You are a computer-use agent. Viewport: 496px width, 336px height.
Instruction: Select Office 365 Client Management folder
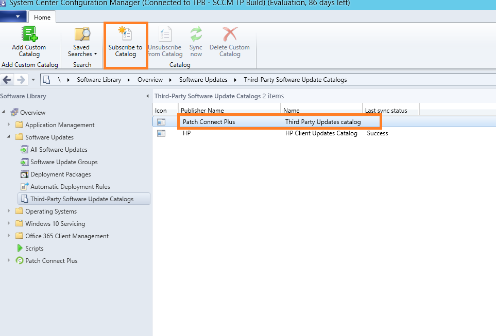point(67,236)
